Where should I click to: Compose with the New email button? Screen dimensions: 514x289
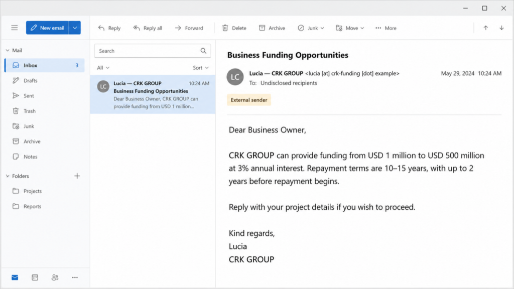pyautogui.click(x=48, y=28)
